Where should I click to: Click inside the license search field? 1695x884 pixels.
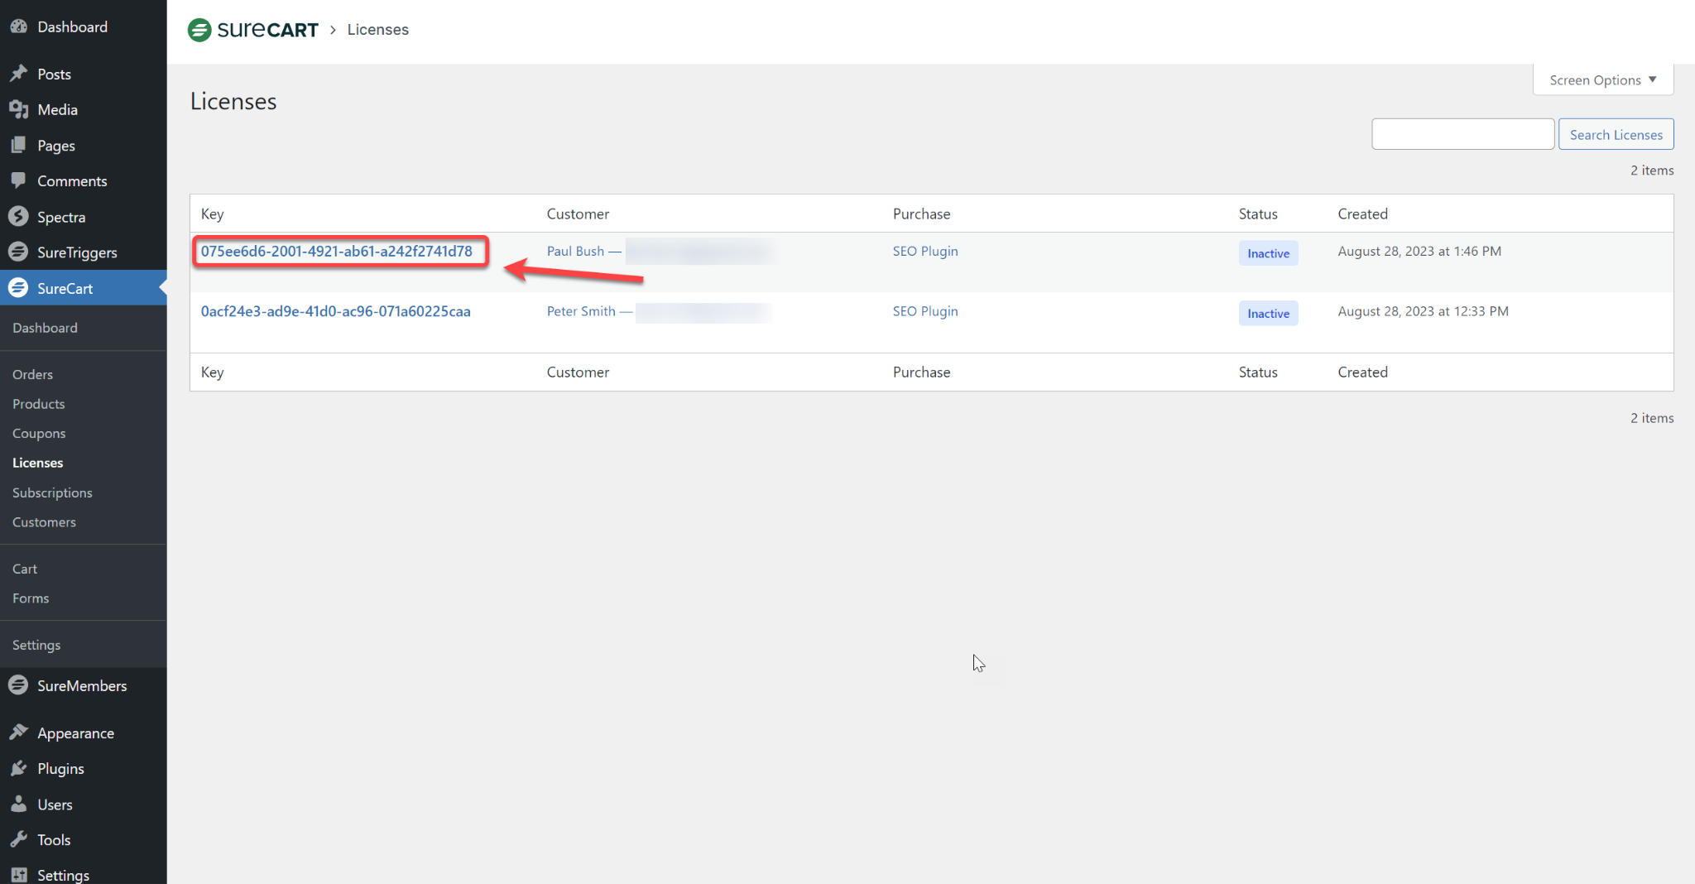1462,133
